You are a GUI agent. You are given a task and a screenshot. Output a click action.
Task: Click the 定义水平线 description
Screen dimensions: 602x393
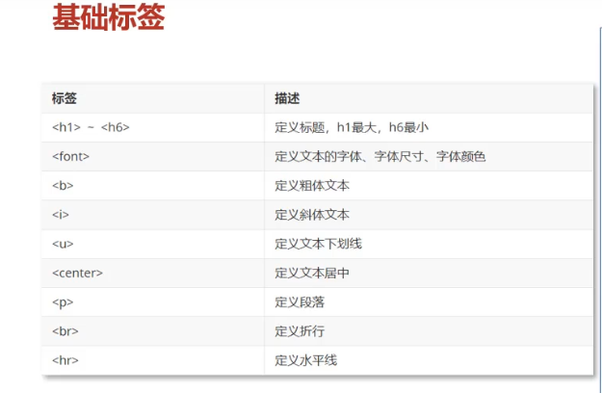coord(306,360)
